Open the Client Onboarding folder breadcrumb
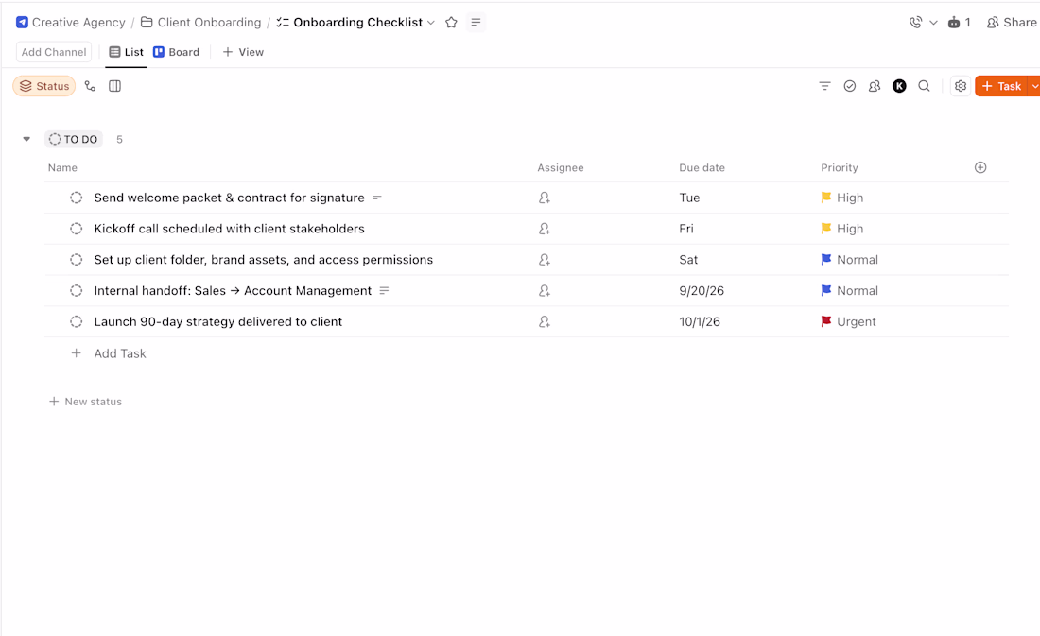Viewport: 1040px width, 636px height. click(x=201, y=23)
